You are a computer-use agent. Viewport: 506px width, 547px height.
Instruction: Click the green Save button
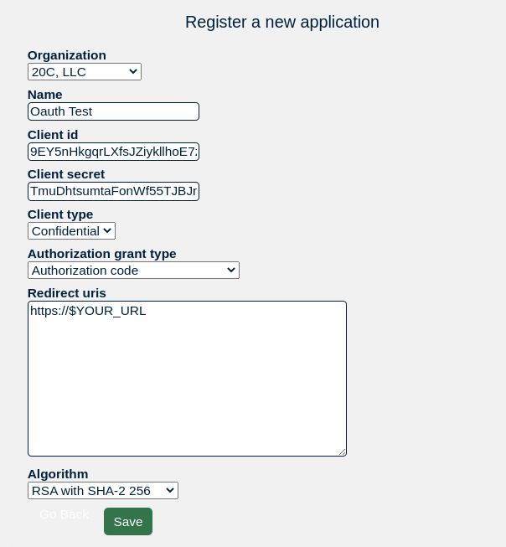[x=128, y=522]
